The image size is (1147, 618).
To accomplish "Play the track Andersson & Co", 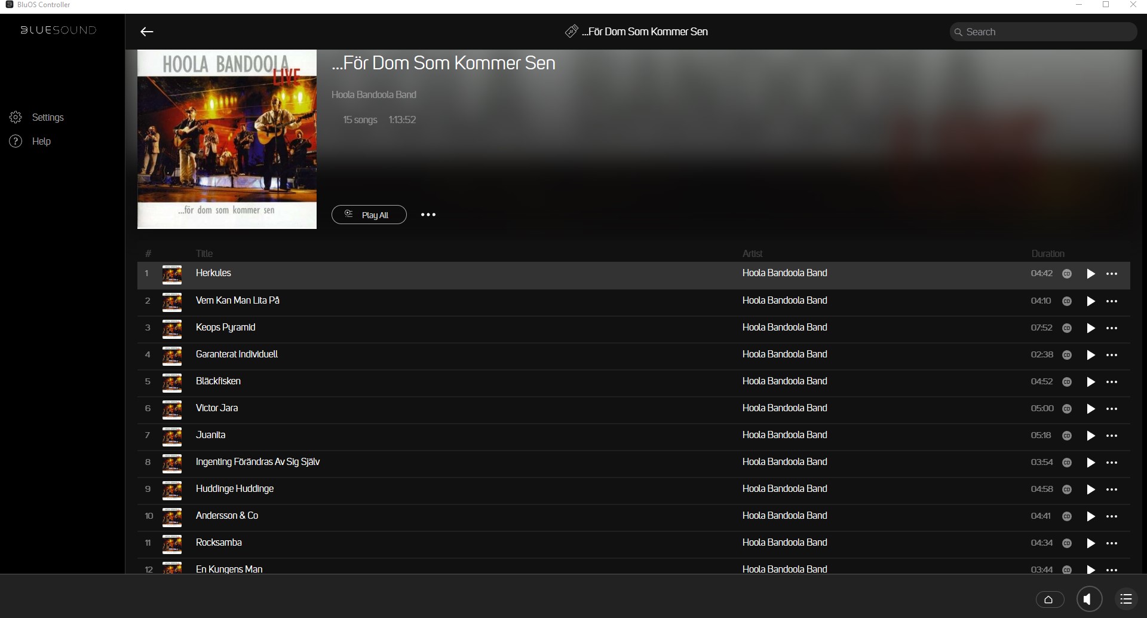I will coord(1091,516).
